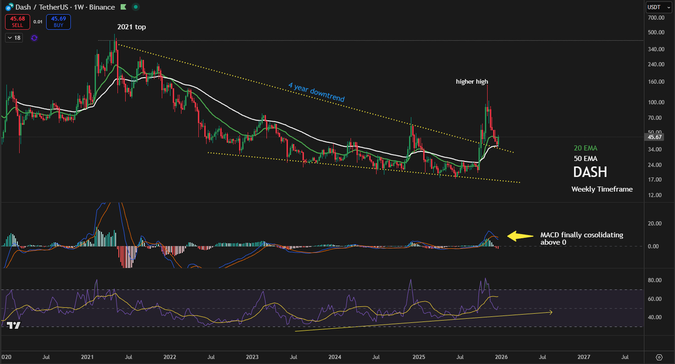The height and width of the screenshot is (364, 675).
Task: Click 2026 on the time axis
Action: click(501, 357)
